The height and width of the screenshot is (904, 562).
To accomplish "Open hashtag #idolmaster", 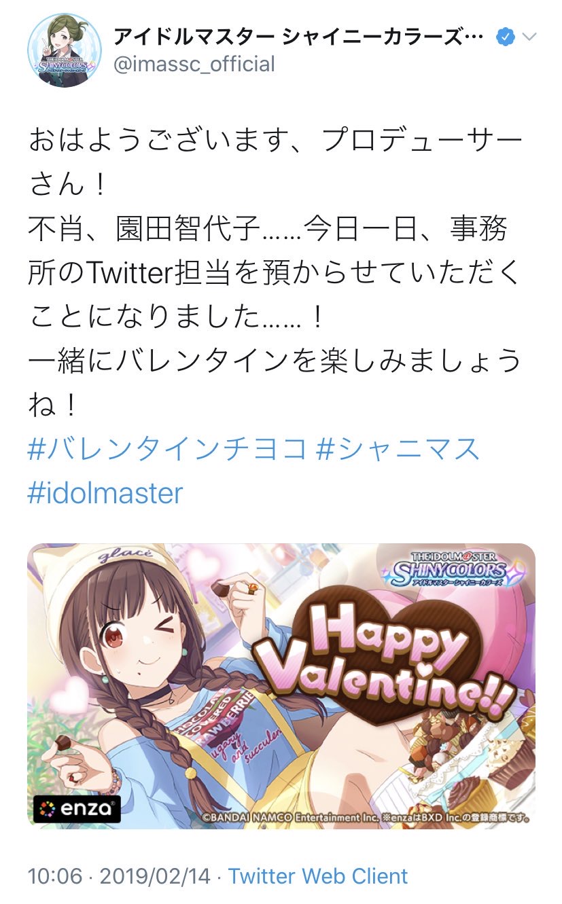I will point(105,492).
